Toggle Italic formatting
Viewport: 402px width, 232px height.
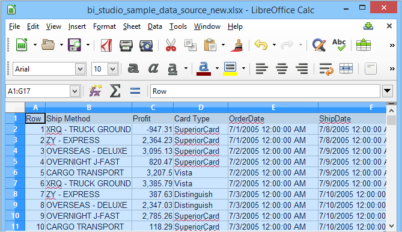[153, 69]
